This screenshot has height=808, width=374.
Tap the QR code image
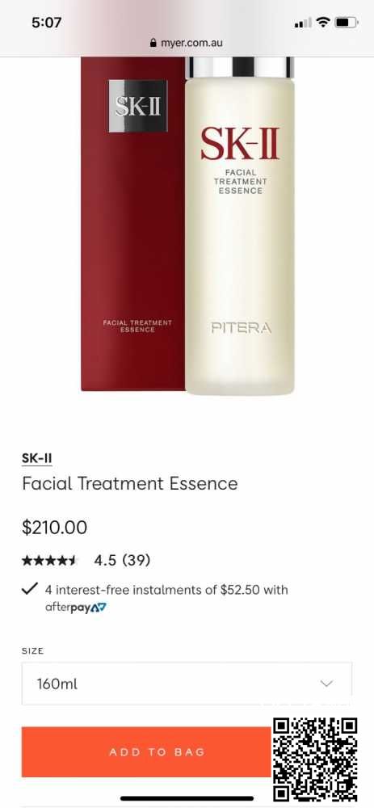[x=315, y=759]
